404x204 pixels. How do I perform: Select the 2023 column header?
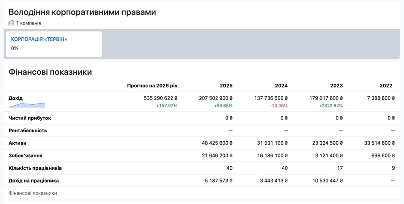pyautogui.click(x=337, y=85)
